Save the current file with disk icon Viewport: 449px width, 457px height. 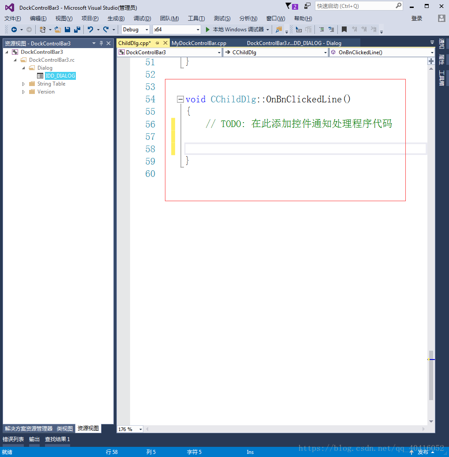pyautogui.click(x=67, y=30)
